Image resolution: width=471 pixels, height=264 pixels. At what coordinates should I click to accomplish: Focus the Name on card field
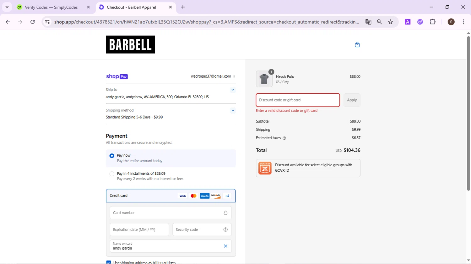click(171, 246)
